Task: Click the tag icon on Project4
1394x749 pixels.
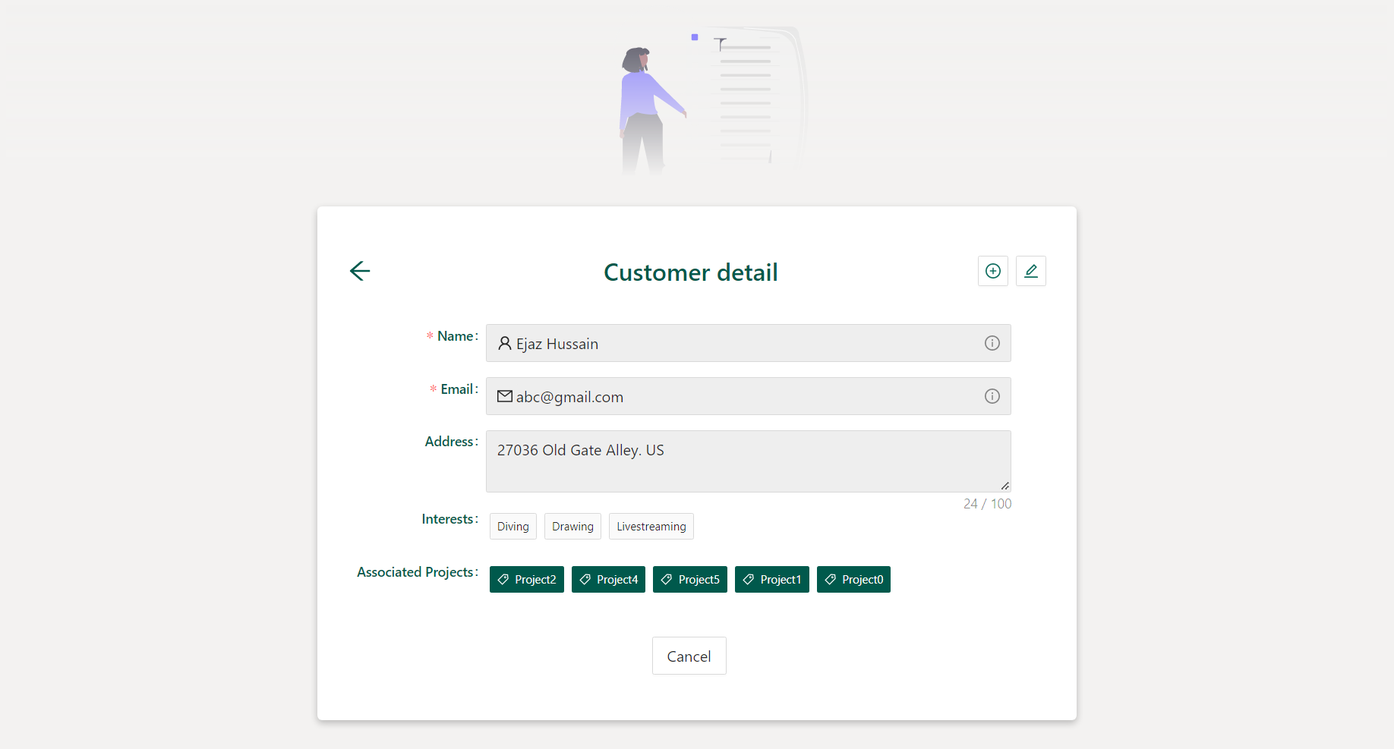Action: [585, 579]
